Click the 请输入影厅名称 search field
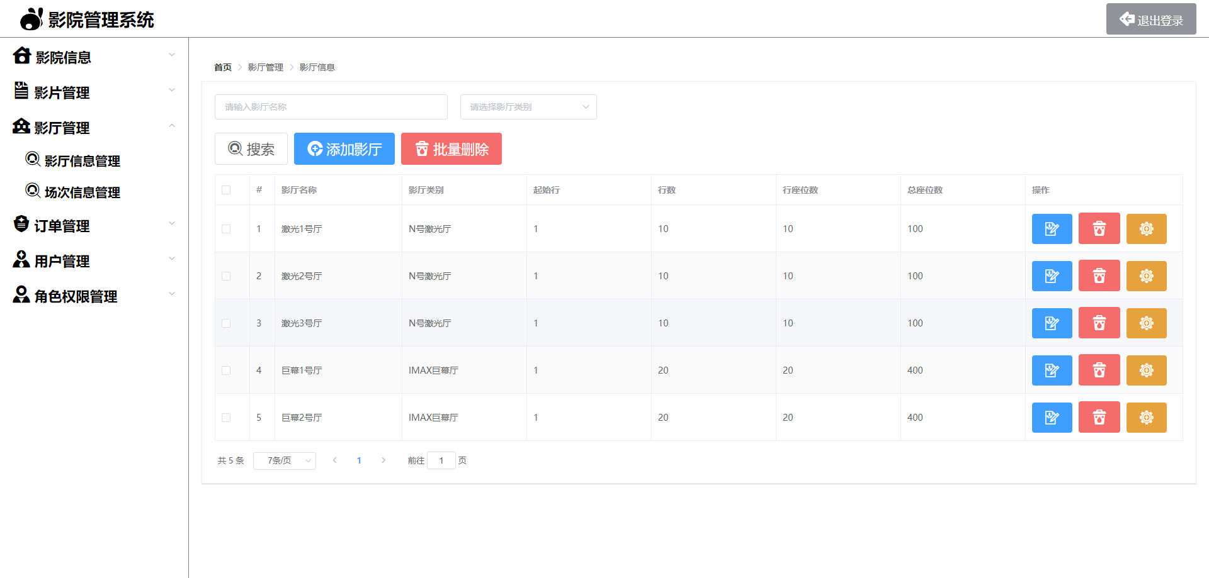 point(331,107)
